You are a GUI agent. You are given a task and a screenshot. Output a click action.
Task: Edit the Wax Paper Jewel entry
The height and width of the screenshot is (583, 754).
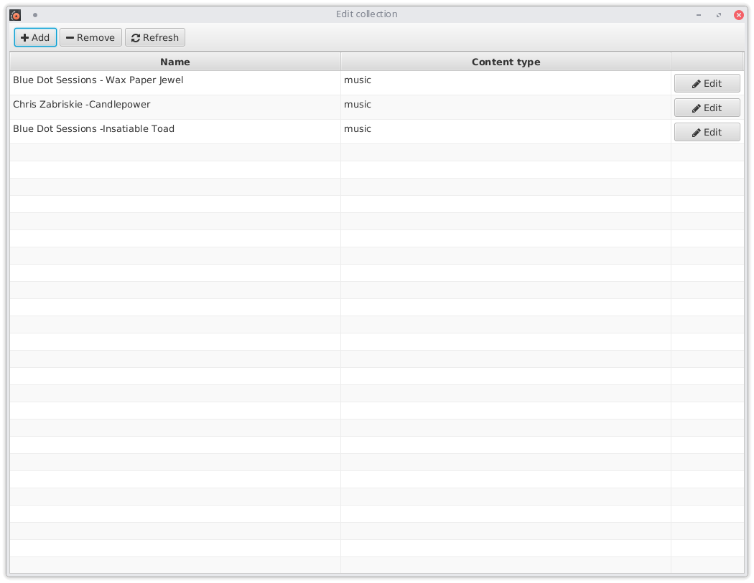click(707, 84)
